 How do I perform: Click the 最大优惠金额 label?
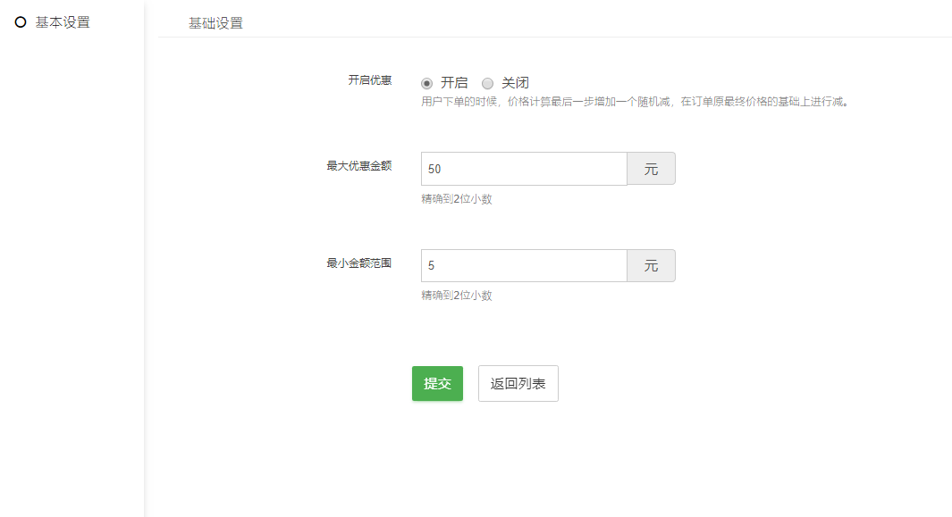click(358, 166)
